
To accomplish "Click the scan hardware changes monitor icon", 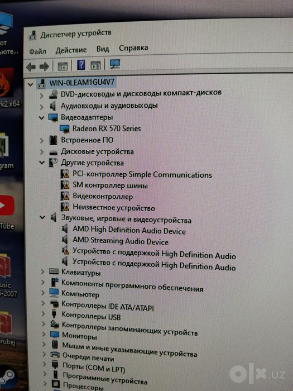I will 114,64.
